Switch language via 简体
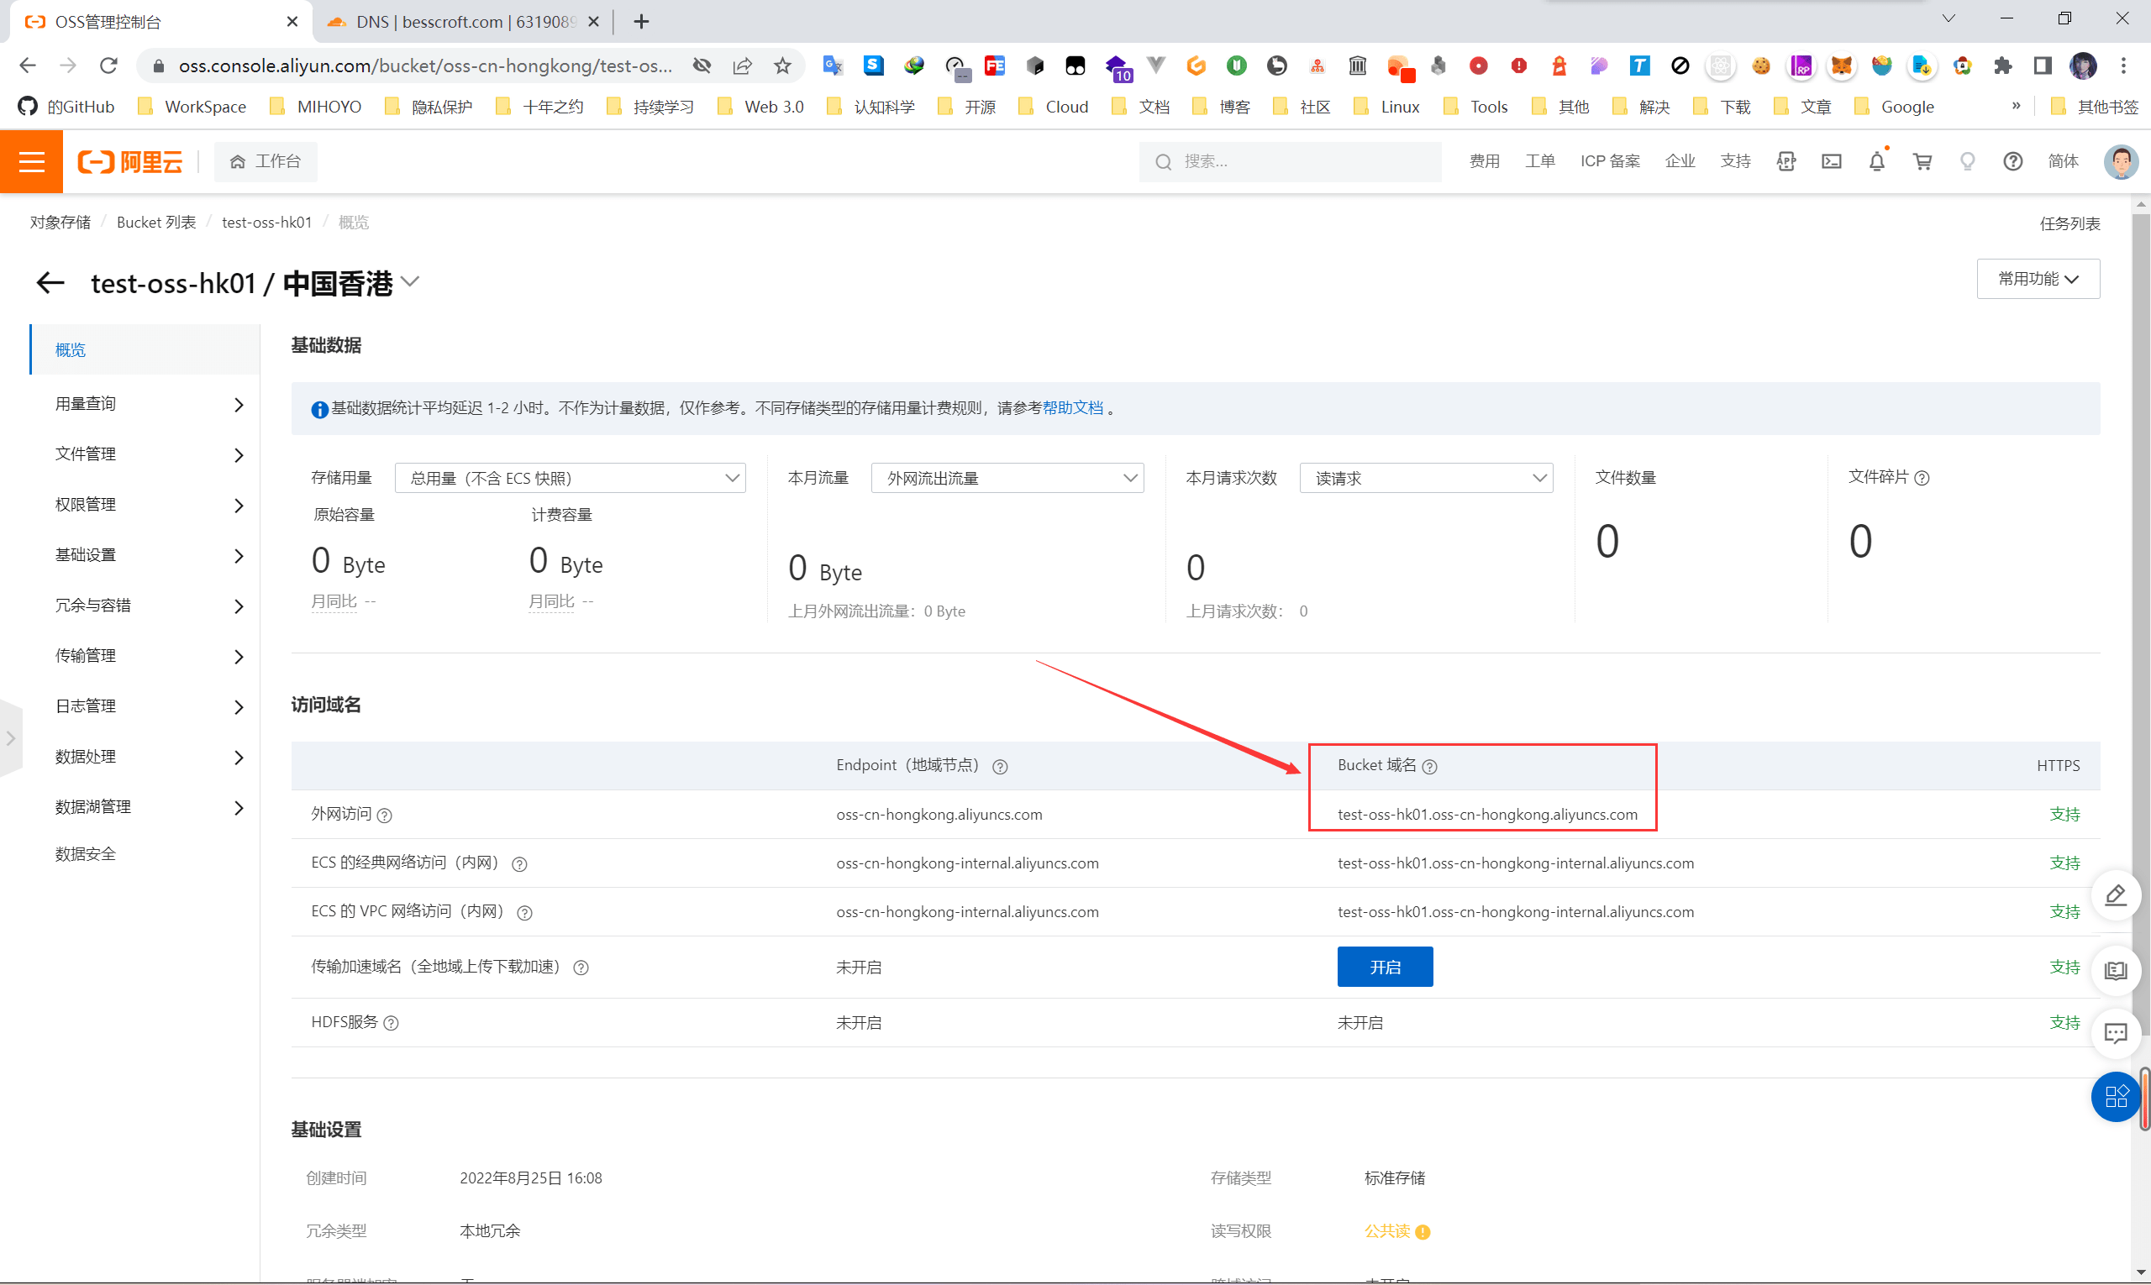The image size is (2151, 1285). [x=2063, y=162]
